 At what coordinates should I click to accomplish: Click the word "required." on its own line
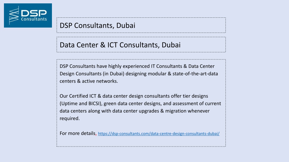click(x=70, y=118)
